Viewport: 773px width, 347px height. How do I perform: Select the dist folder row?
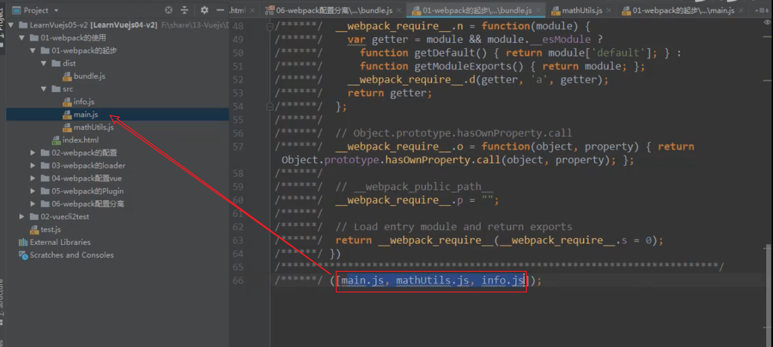tap(117, 64)
